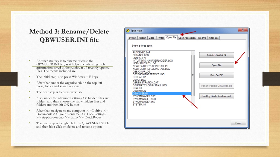
Task: Select QBCFMONITORSERVICE.LOG entry
Action: click(148, 74)
